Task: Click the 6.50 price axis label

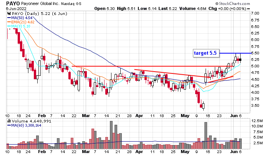Action: (255, 26)
